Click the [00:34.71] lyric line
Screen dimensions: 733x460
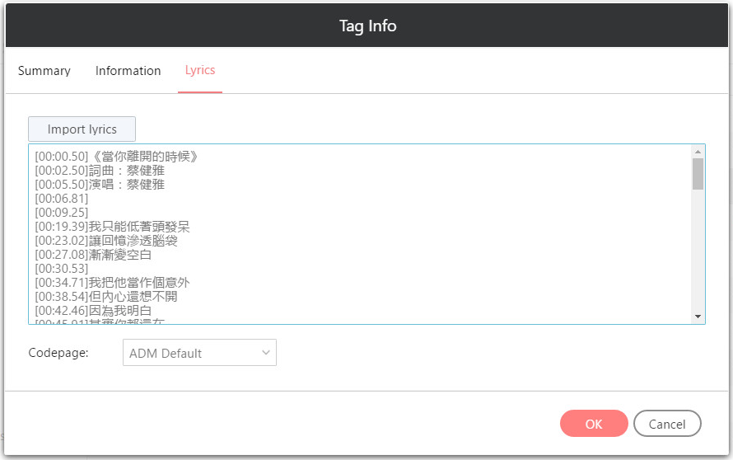pos(112,283)
